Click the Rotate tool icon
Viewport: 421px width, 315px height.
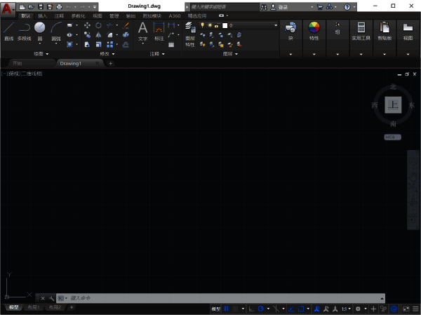98,25
